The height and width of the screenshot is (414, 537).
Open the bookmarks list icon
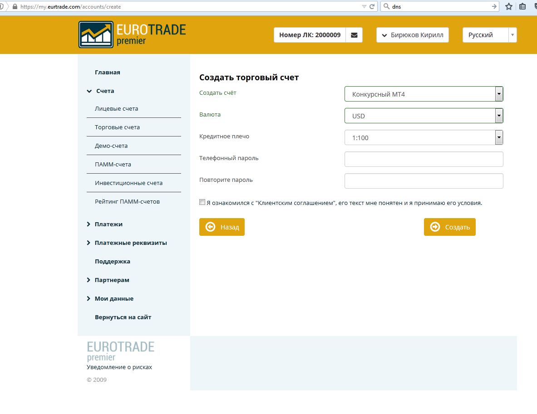522,6
